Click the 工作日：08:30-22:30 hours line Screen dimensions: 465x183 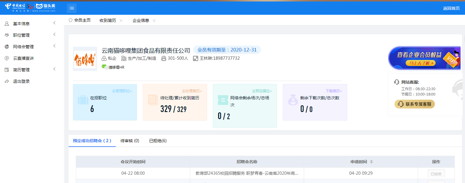[x=418, y=89]
